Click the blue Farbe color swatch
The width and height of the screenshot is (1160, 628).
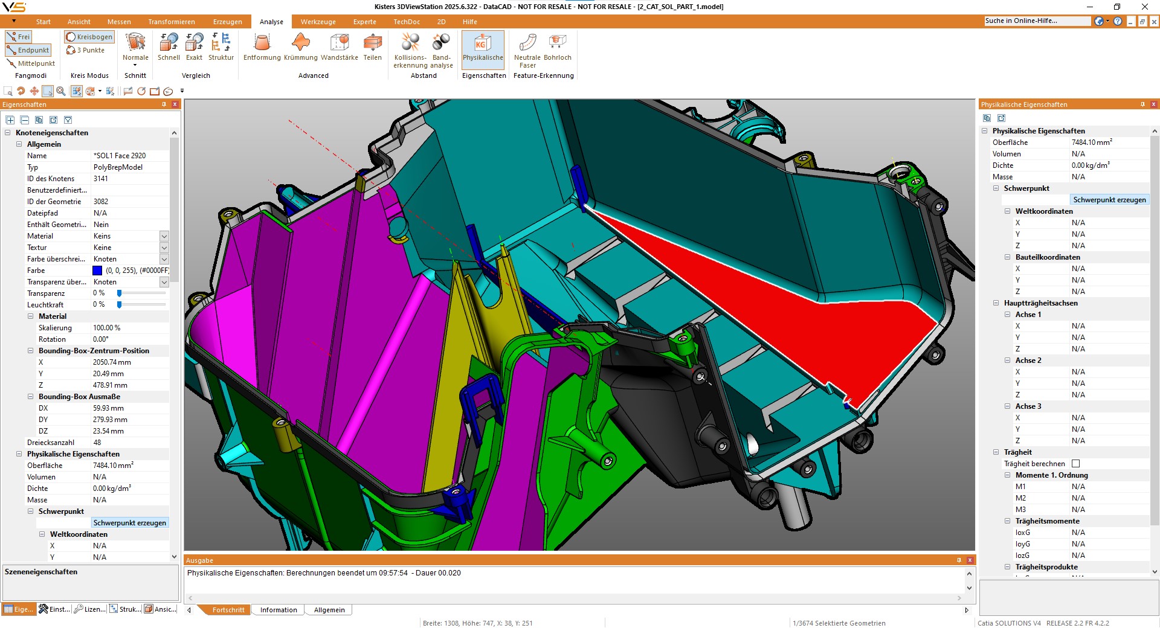click(x=97, y=271)
